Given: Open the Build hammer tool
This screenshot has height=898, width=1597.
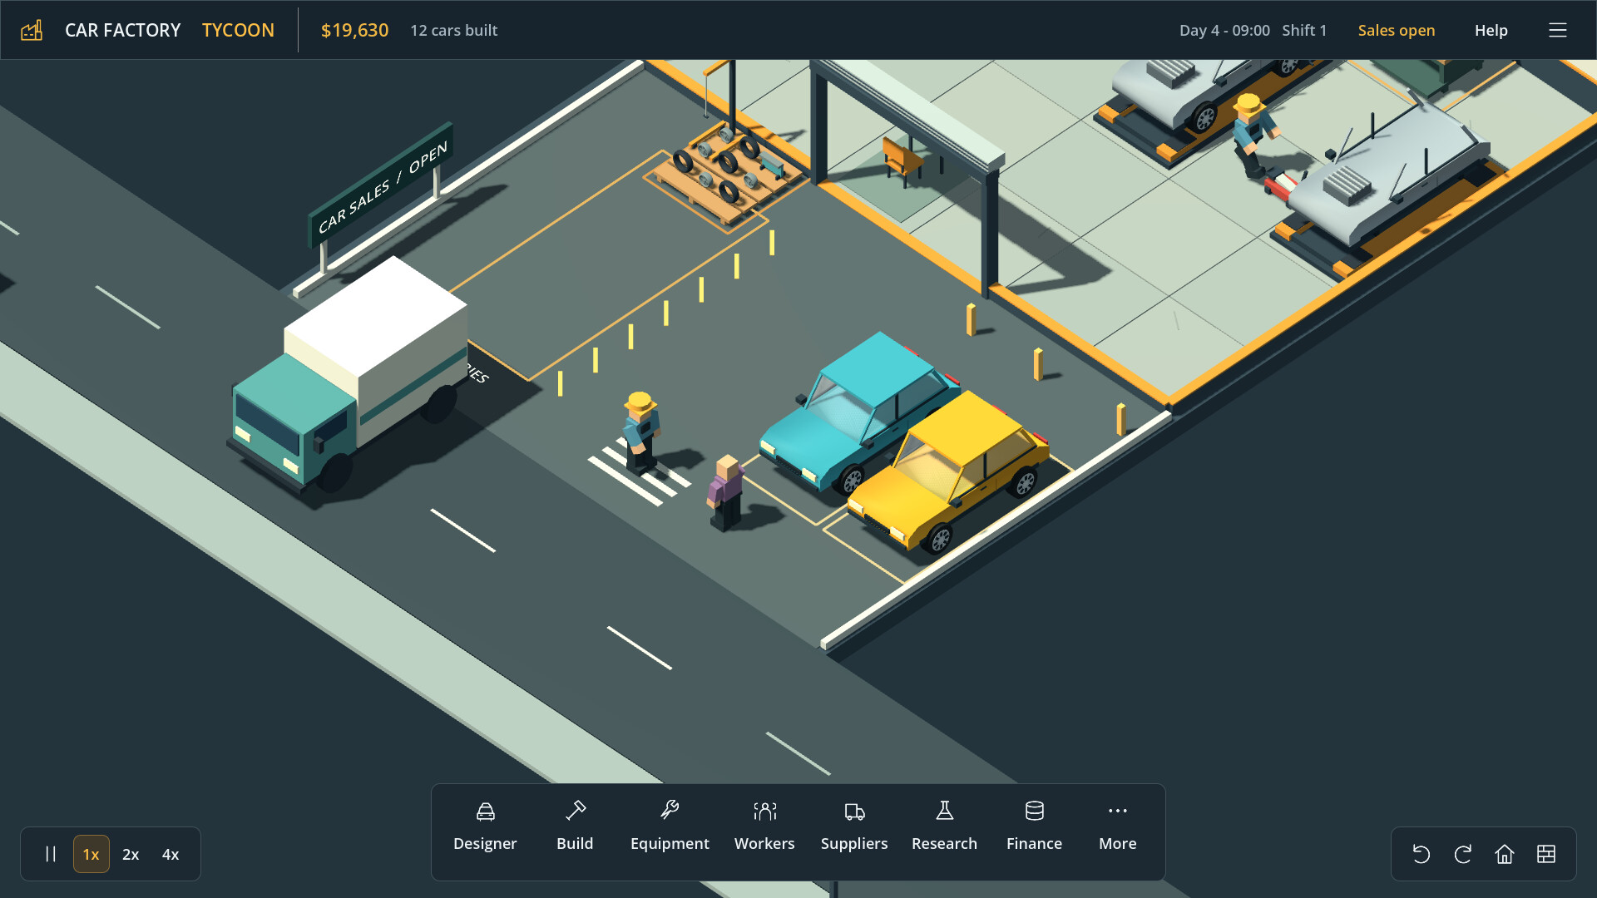Looking at the screenshot, I should (x=575, y=827).
